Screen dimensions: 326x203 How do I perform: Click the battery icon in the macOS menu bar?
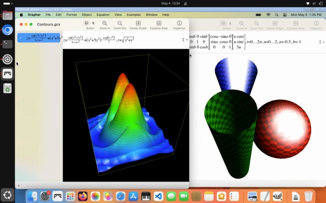pos(258,15)
